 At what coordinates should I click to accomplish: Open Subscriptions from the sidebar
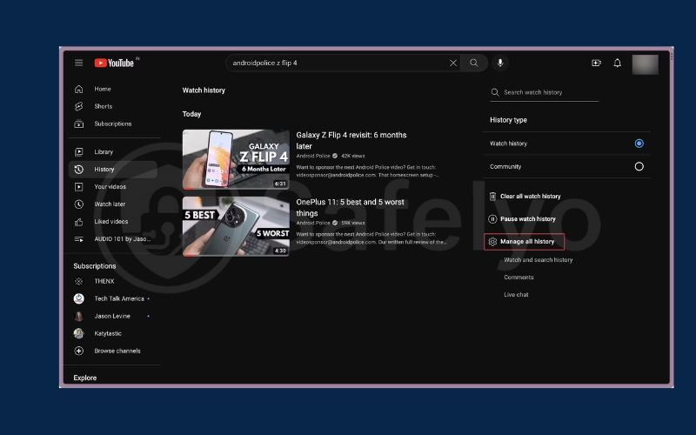pos(113,124)
